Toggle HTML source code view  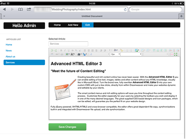pyautogui.click(x=172, y=54)
